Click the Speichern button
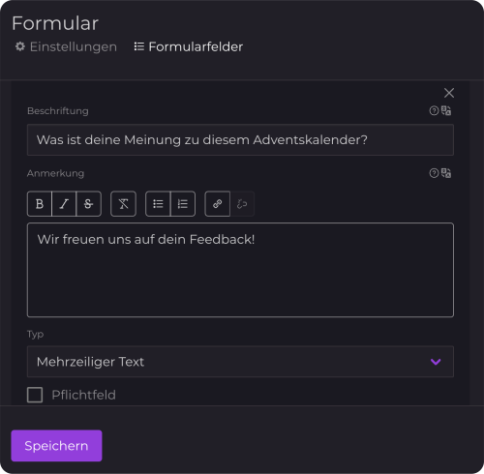This screenshot has height=474, width=484. coord(56,446)
